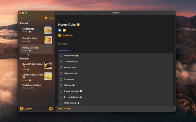Open the shopping cart icon

coord(51,109)
